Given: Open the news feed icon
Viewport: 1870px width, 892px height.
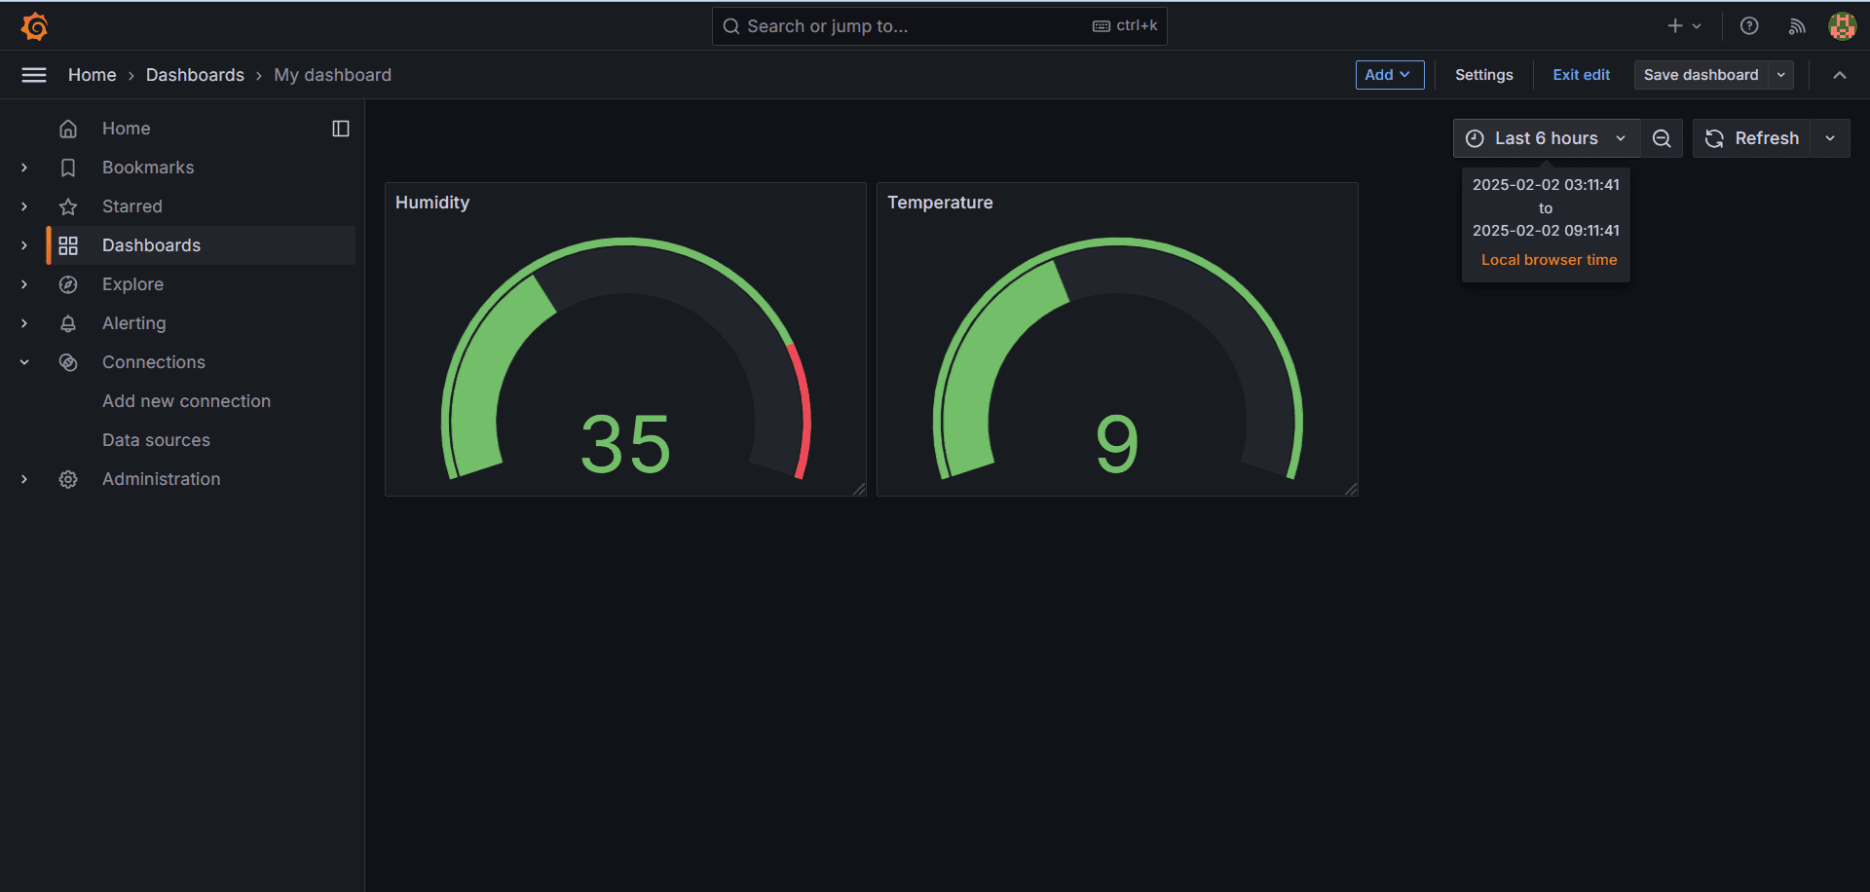Looking at the screenshot, I should [x=1797, y=25].
